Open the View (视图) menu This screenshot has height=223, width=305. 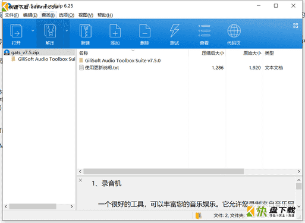(86, 15)
